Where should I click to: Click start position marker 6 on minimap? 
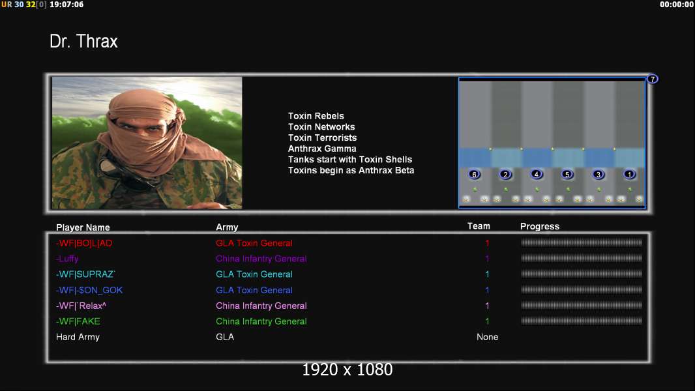[x=474, y=175]
